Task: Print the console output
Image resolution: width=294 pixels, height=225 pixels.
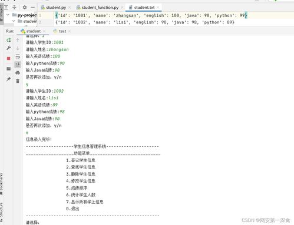Action: point(18,73)
